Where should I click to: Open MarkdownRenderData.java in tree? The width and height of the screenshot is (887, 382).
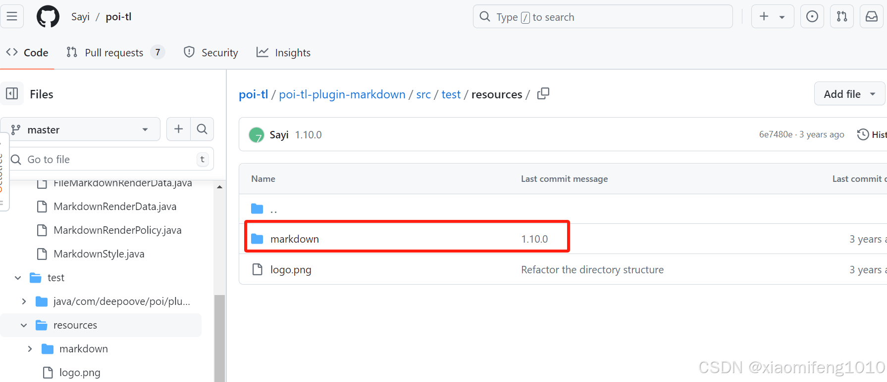115,207
